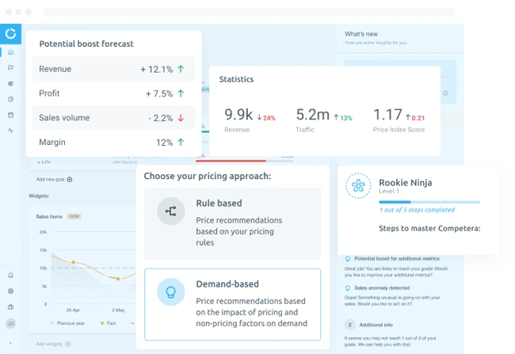Click the JD user avatar
Viewport: 515px width, 354px height.
click(x=10, y=323)
